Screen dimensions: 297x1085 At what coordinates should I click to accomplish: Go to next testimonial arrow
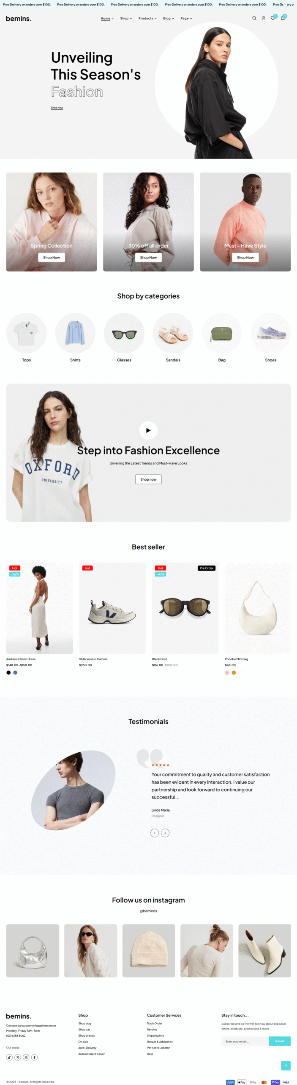(165, 833)
